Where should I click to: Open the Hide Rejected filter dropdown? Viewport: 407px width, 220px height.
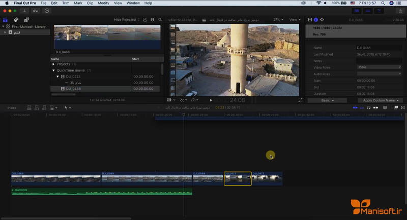127,20
